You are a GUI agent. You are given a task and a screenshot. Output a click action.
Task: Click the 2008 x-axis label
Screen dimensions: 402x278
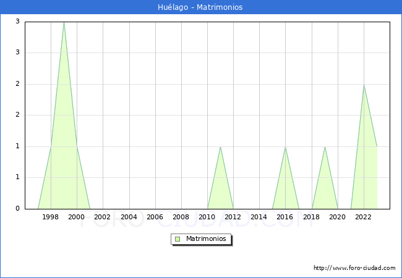pyautogui.click(x=181, y=217)
